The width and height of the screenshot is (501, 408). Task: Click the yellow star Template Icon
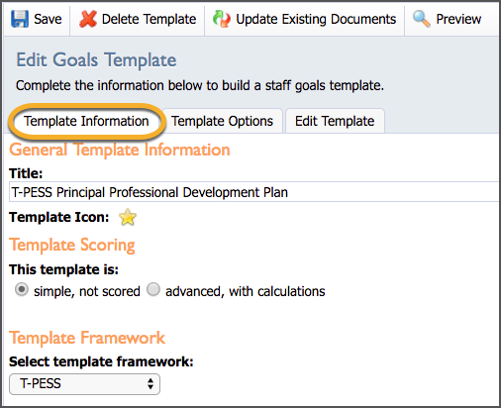click(128, 217)
